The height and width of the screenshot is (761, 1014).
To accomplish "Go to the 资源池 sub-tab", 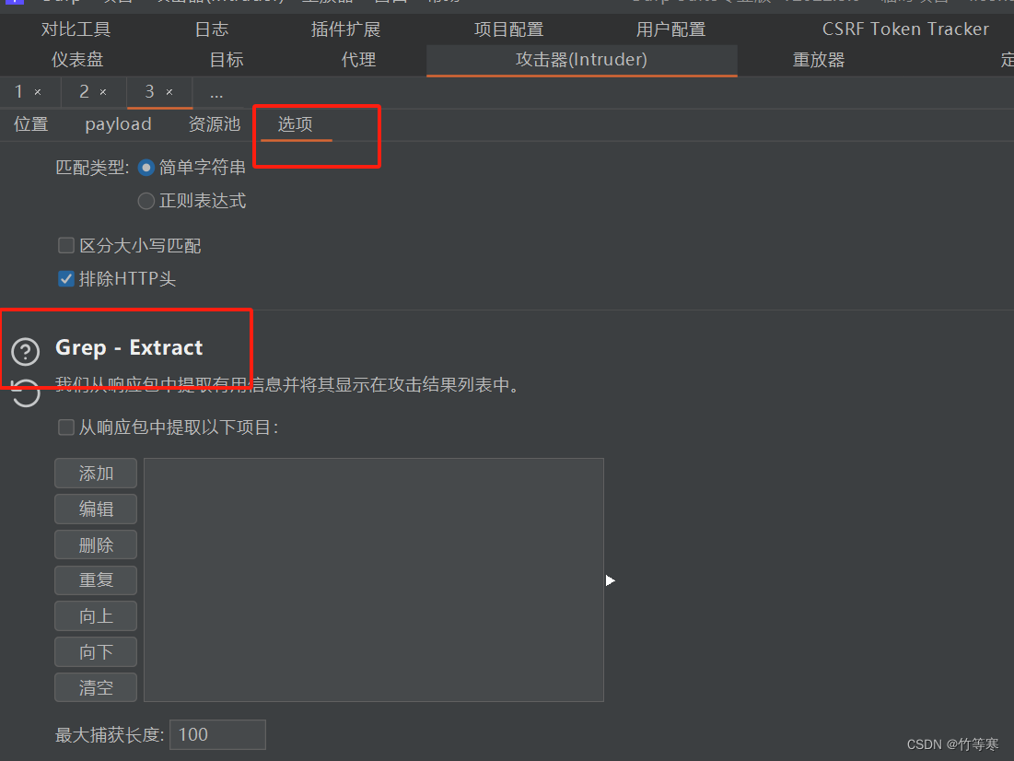I will pyautogui.click(x=214, y=124).
